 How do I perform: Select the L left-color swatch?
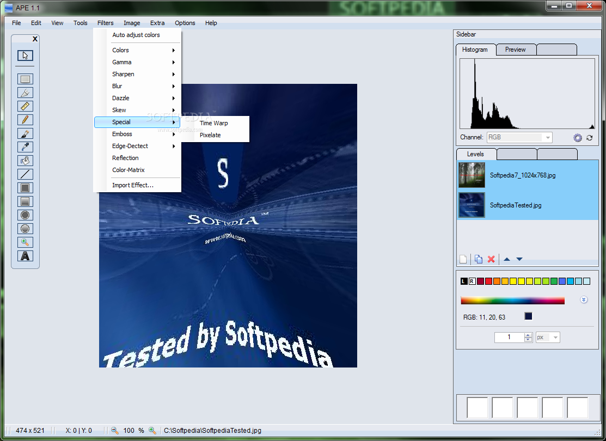coord(464,281)
